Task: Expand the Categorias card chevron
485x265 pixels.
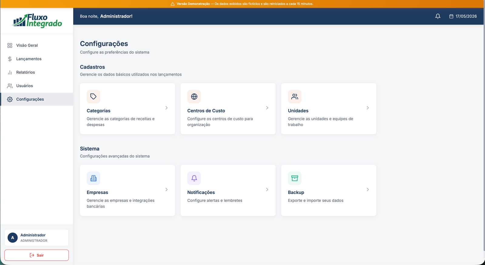Action: [166, 108]
